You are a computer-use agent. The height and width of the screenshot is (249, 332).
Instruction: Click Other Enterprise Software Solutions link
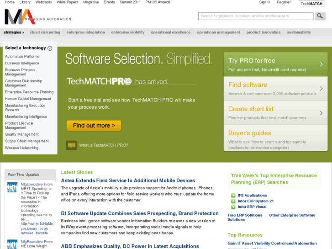(x=292, y=215)
